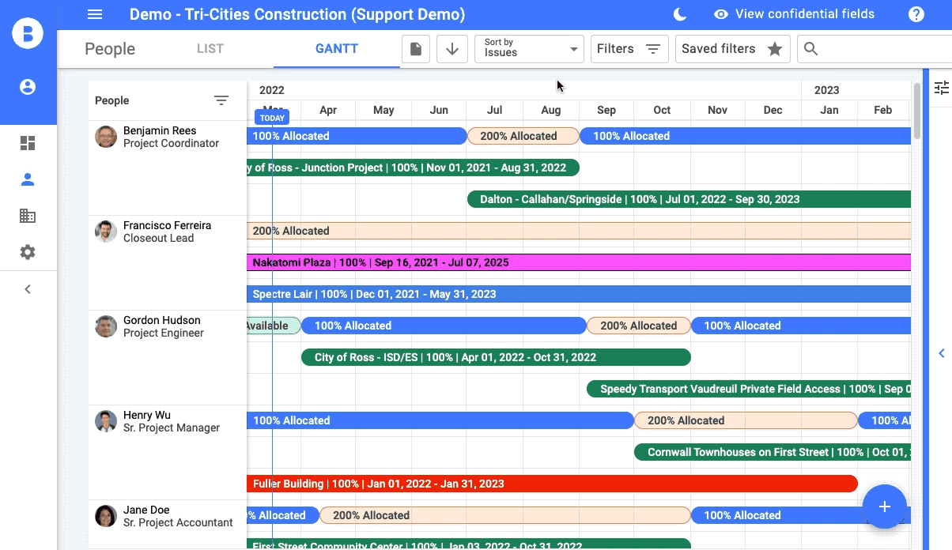Viewport: 952px width, 550px height.
Task: Open the Filters button
Action: [x=629, y=49]
